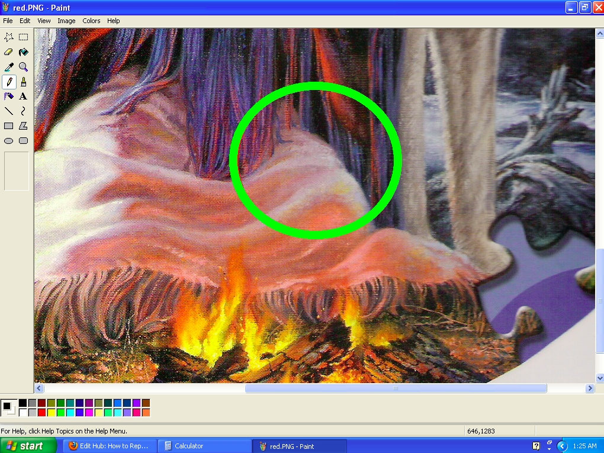Click the vertical scrollbar thumb
604x453 pixels.
600,301
